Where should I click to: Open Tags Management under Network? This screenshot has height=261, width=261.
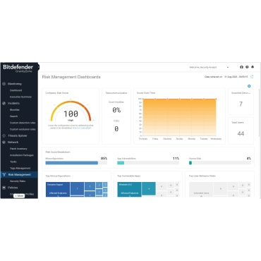[x=20, y=169]
